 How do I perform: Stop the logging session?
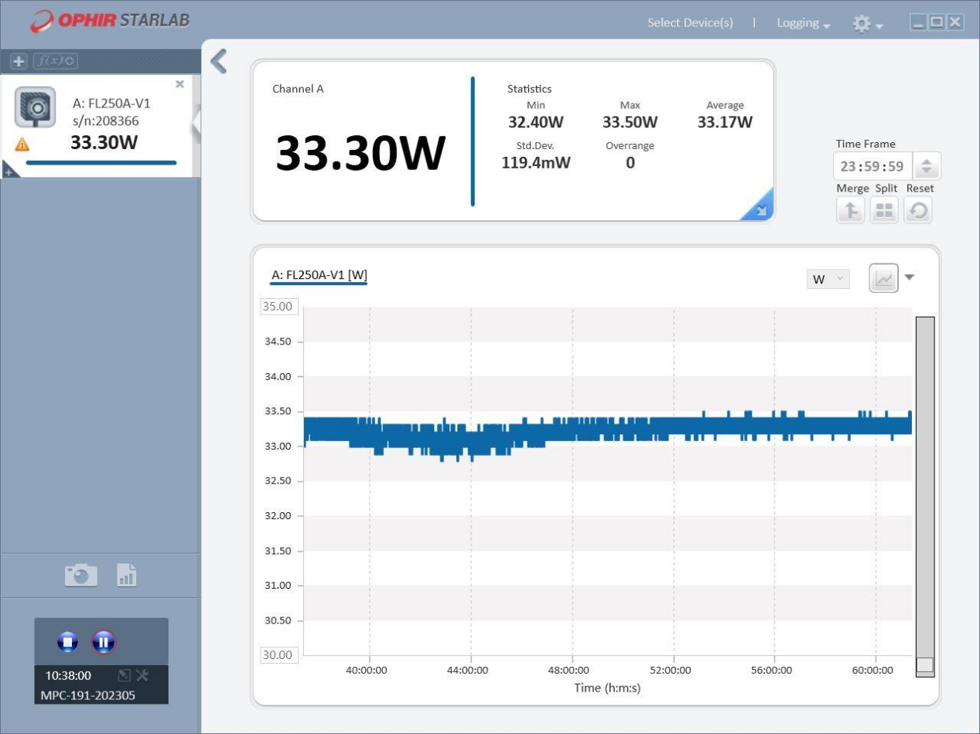pos(68,641)
